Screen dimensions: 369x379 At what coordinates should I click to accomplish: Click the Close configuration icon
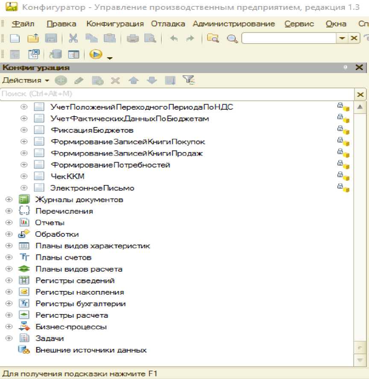34,54
